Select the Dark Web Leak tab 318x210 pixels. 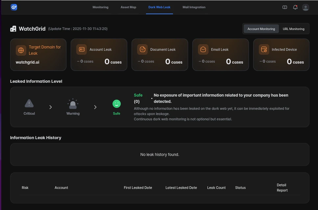[x=159, y=7]
